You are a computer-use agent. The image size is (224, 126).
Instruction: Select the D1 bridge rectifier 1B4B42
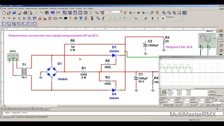[x=51, y=72]
